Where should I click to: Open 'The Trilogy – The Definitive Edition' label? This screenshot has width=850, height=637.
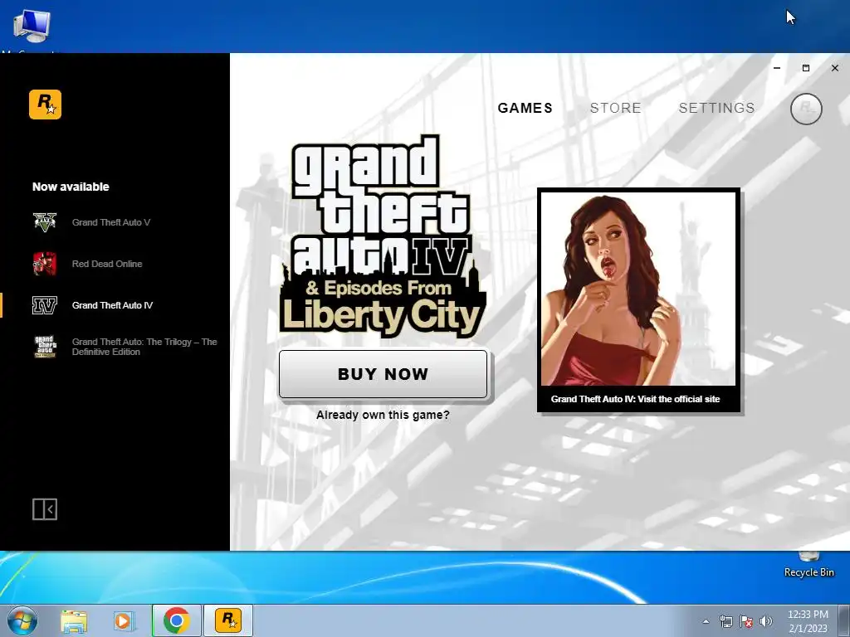click(x=144, y=347)
